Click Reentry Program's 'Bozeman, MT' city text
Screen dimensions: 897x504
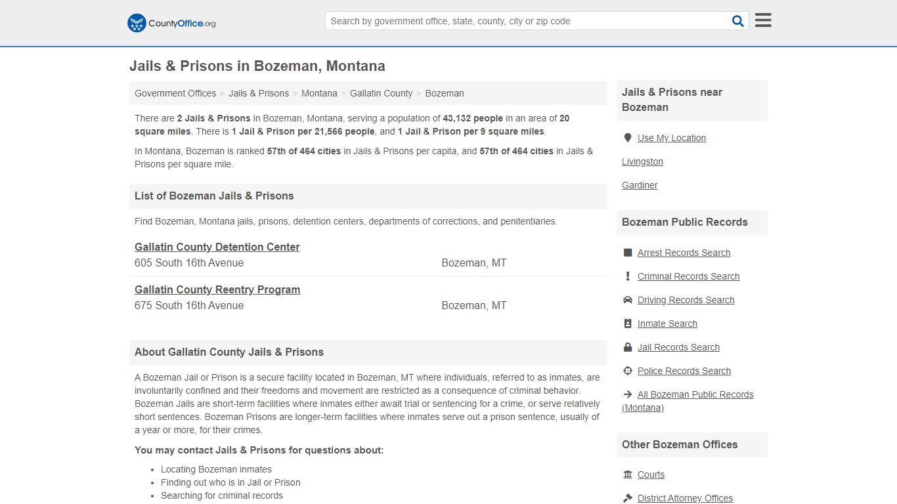point(474,305)
